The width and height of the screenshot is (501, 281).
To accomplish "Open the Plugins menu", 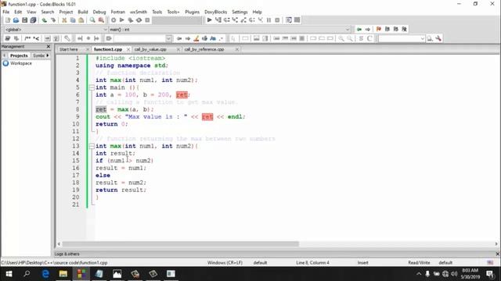I will click(192, 12).
